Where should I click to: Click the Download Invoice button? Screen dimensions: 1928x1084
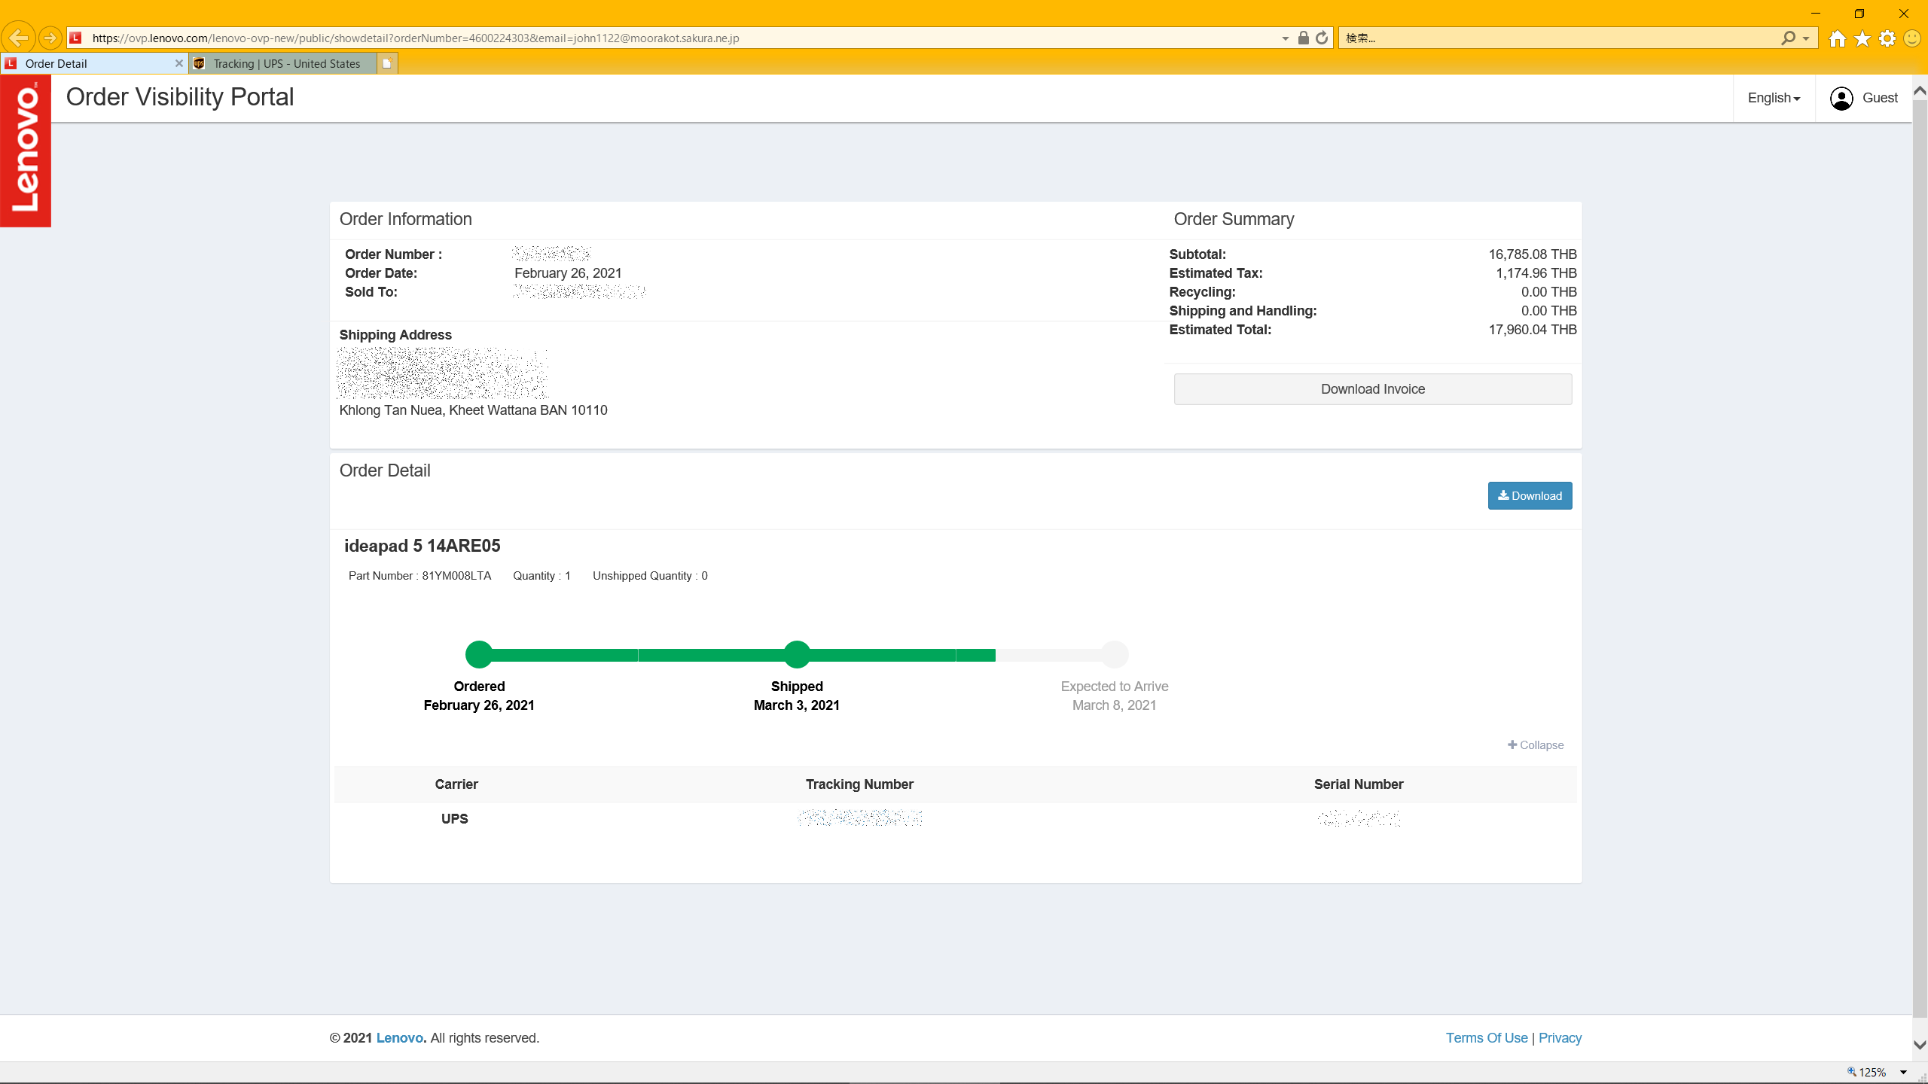coord(1372,389)
